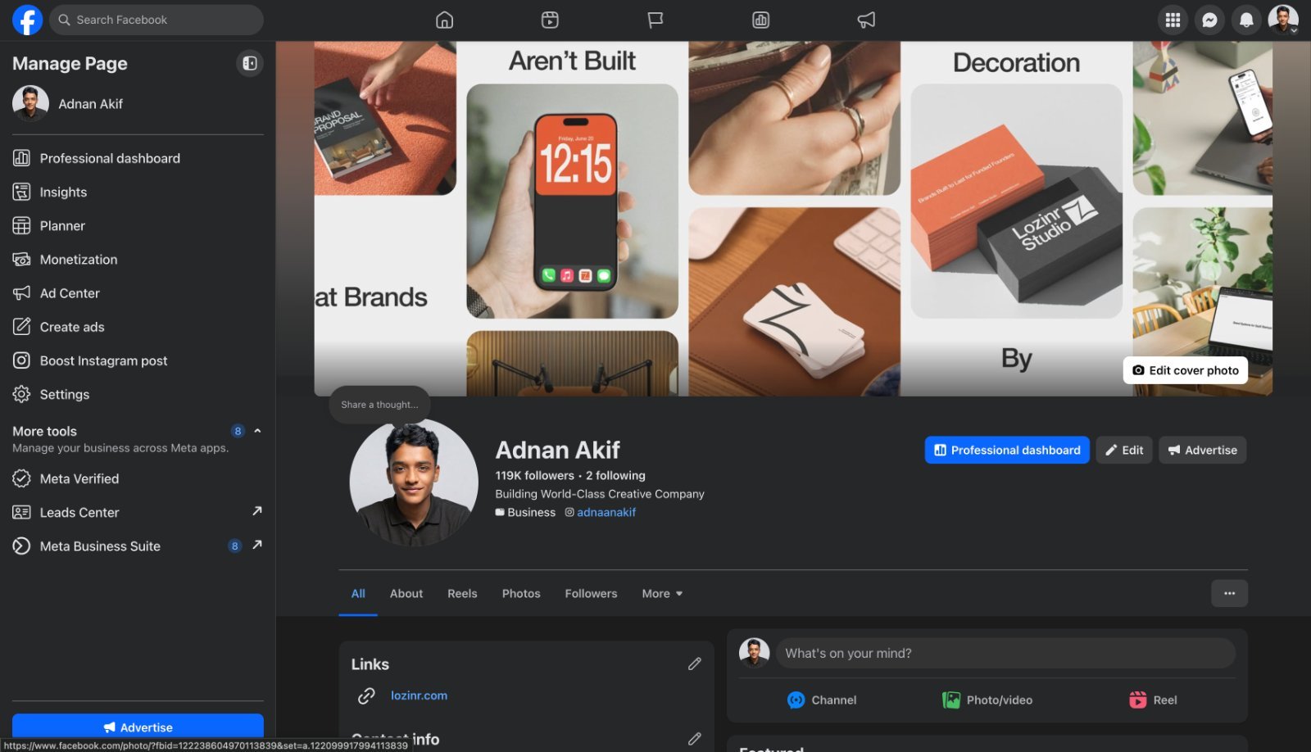This screenshot has height=752, width=1311.
Task: Expand the More tab dropdown
Action: point(662,593)
